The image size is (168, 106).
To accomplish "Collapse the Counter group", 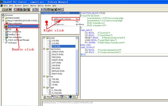I will (44, 38).
